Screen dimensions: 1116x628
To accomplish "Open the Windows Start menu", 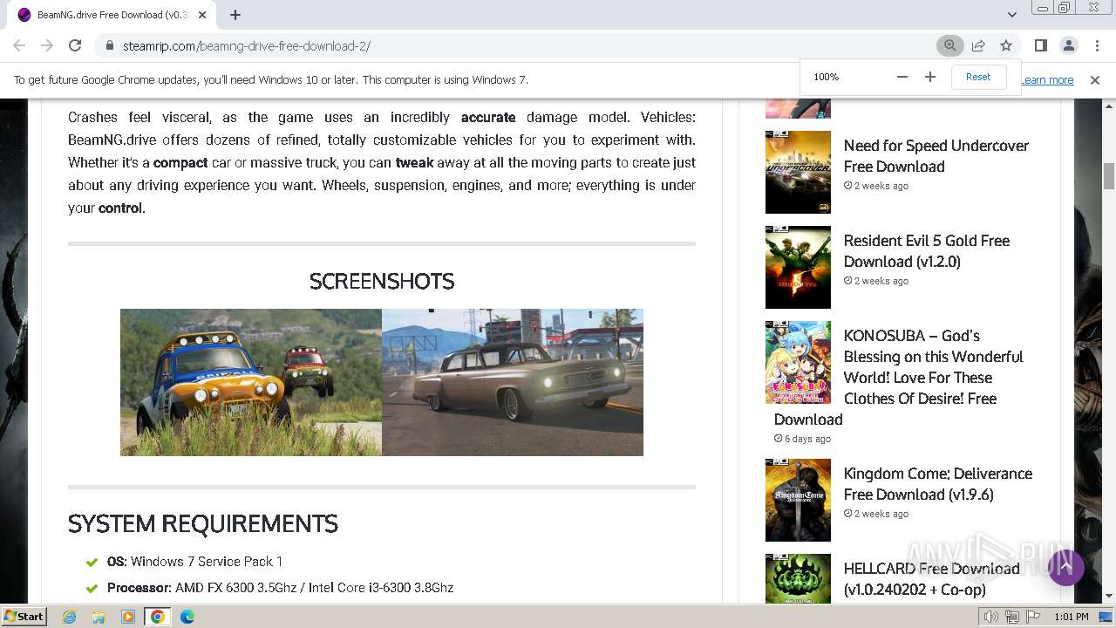I will pyautogui.click(x=24, y=617).
